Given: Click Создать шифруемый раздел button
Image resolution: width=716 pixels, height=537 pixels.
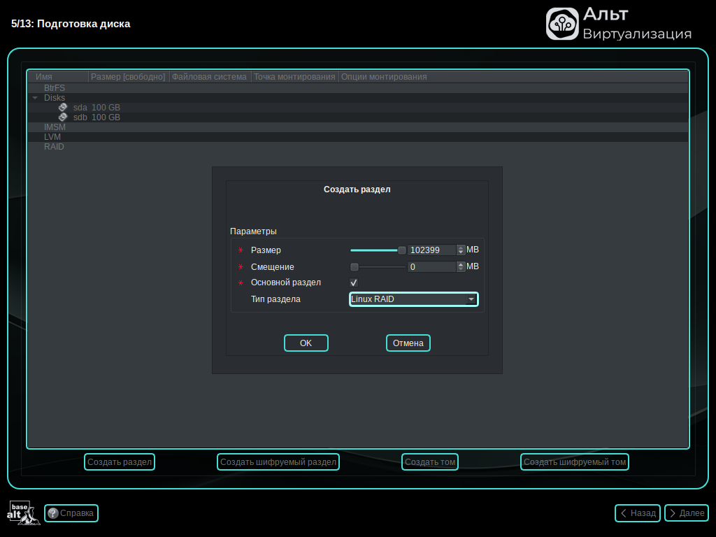Looking at the screenshot, I should coord(278,461).
